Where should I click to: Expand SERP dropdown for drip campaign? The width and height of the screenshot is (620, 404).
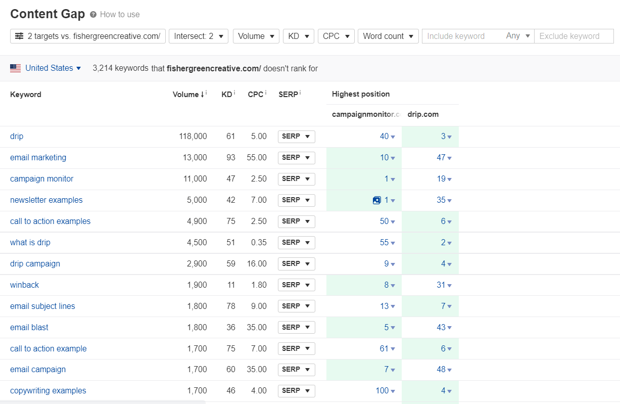point(297,264)
